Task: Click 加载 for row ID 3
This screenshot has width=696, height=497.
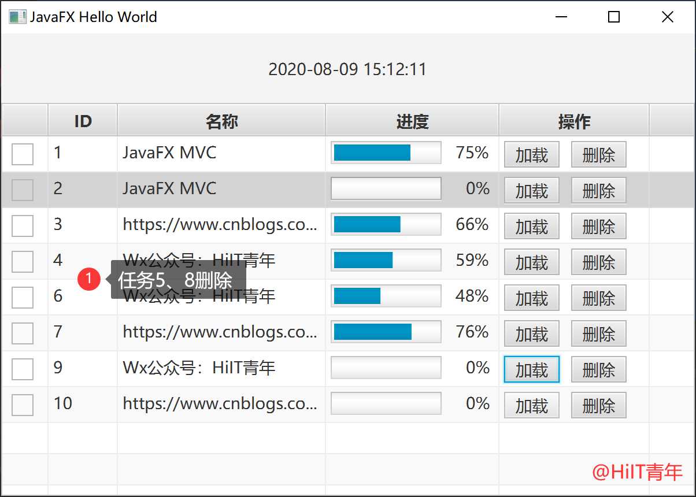Action: (532, 226)
